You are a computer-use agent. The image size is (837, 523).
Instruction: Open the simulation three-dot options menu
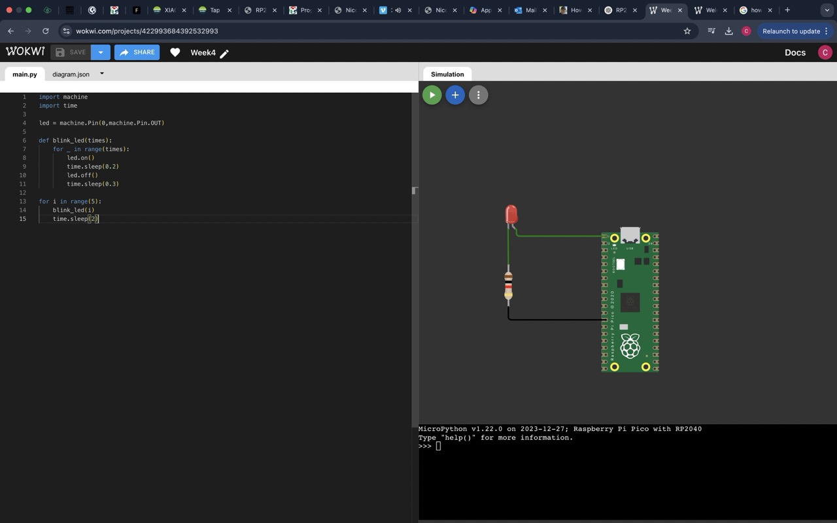(479, 95)
